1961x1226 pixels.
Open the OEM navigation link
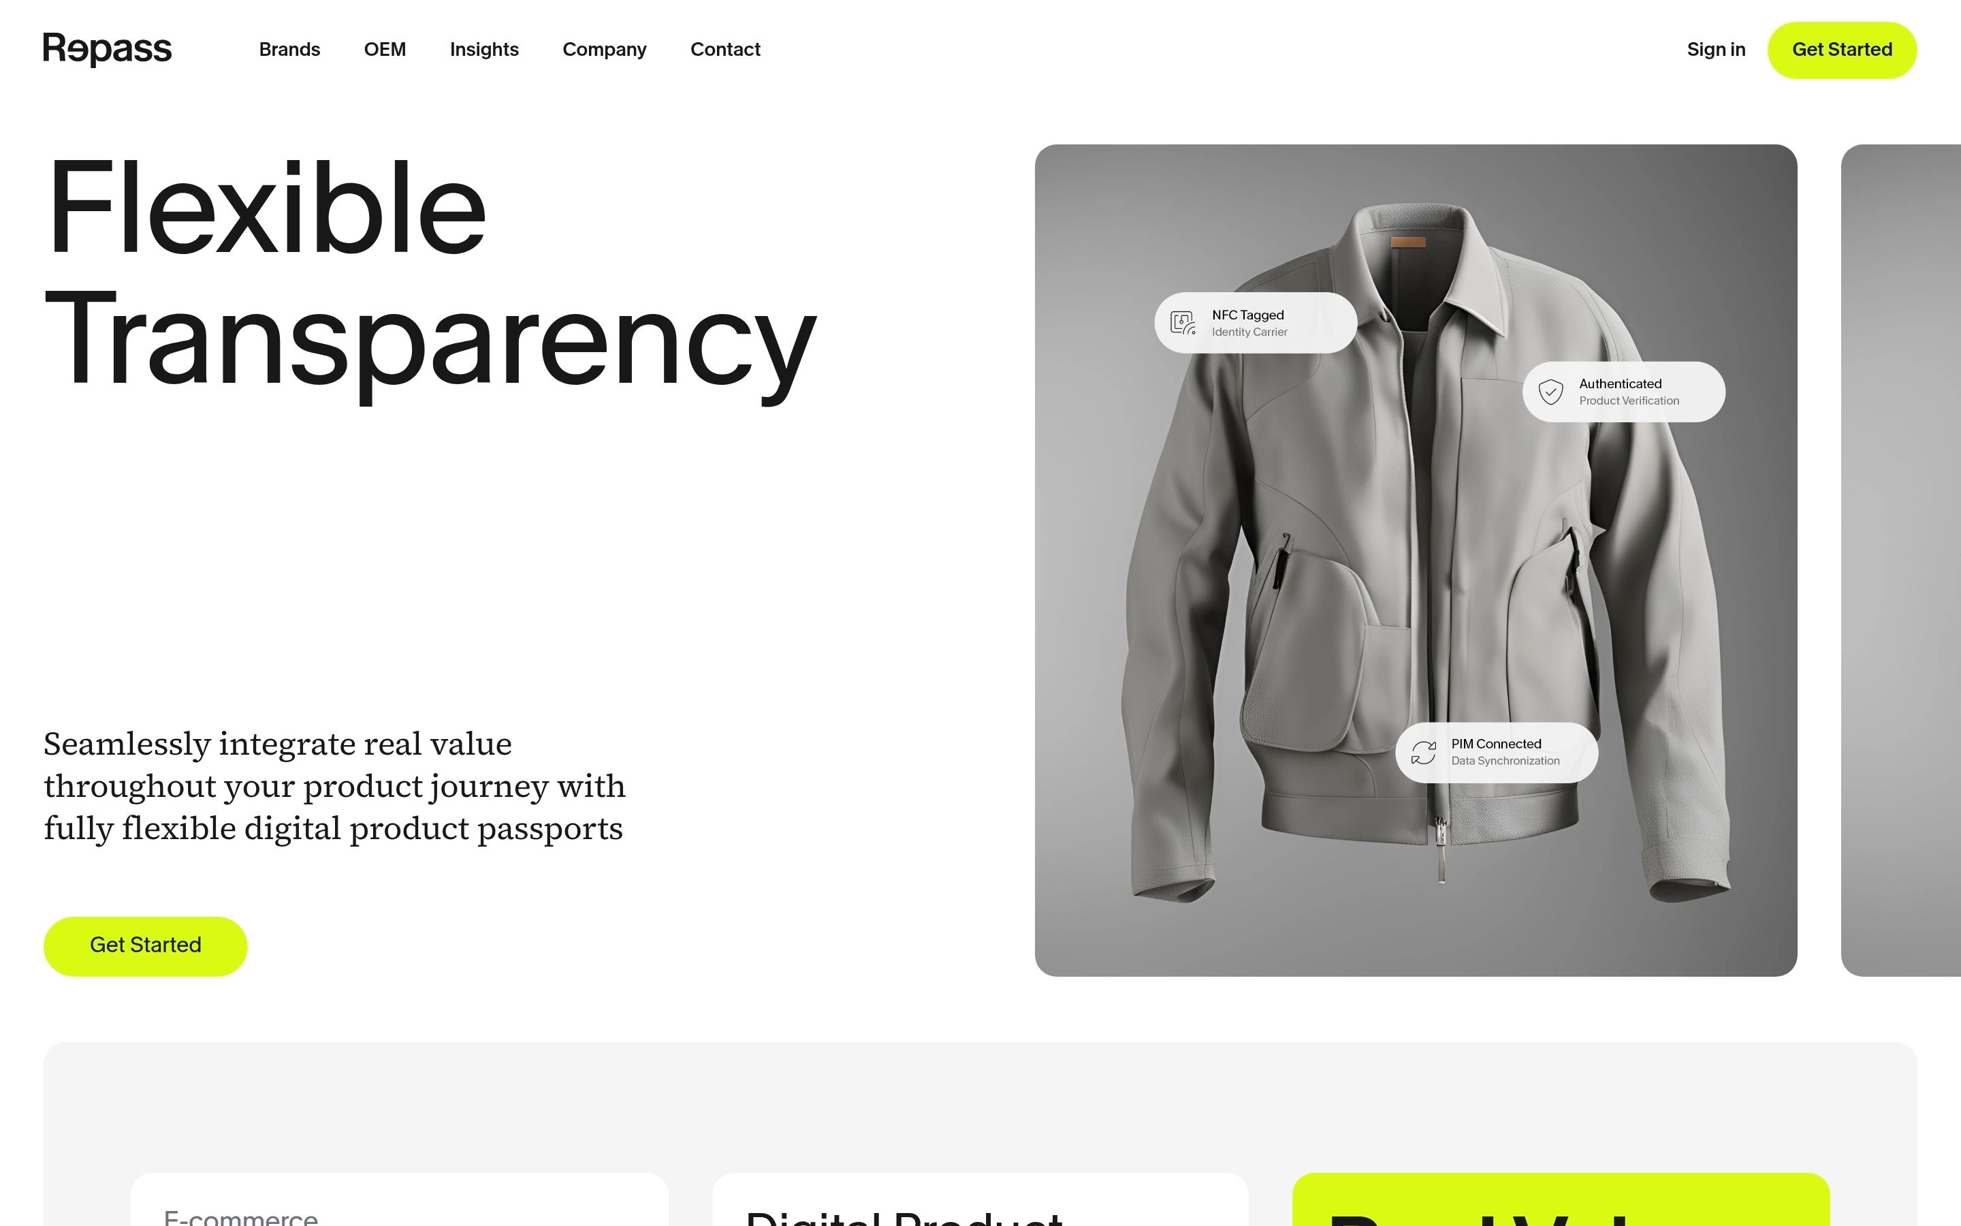[x=385, y=50]
